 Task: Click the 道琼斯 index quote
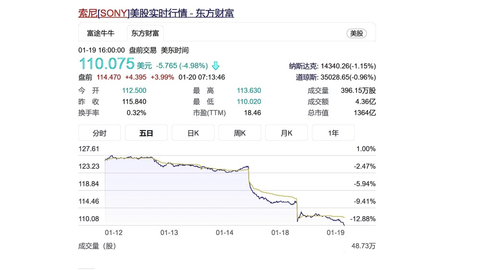(x=335, y=77)
